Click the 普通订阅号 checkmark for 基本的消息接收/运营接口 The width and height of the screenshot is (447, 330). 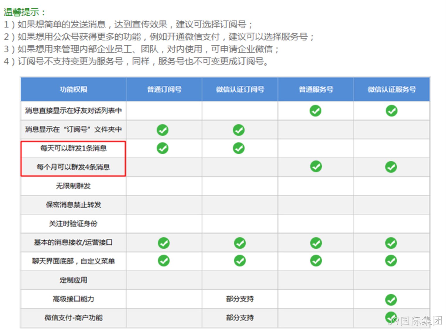164,243
